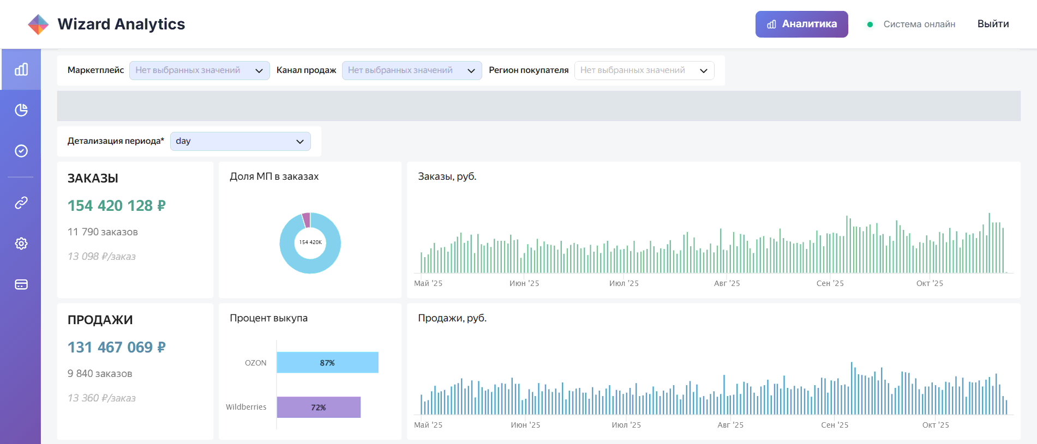
Task: Click the chevron arrow of Маркетплейс selector
Action: [259, 71]
